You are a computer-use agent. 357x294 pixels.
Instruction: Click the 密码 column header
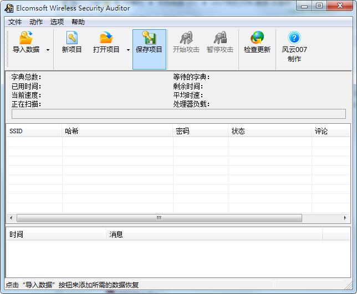click(x=200, y=131)
